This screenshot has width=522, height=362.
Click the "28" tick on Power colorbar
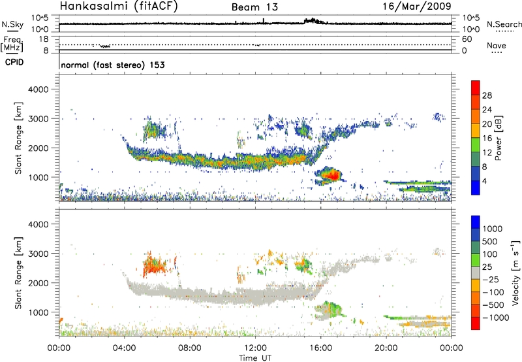click(x=487, y=95)
